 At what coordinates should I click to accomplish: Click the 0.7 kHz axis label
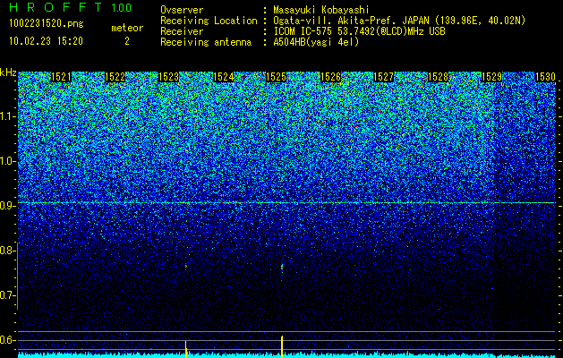8,295
